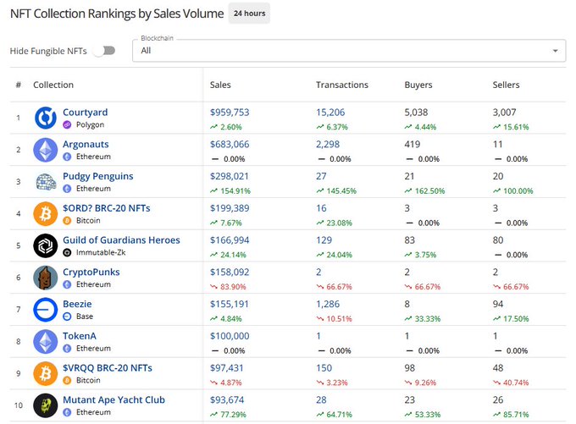Click the TokenA Ethereum diamond logo
The height and width of the screenshot is (424, 576).
[x=46, y=341]
